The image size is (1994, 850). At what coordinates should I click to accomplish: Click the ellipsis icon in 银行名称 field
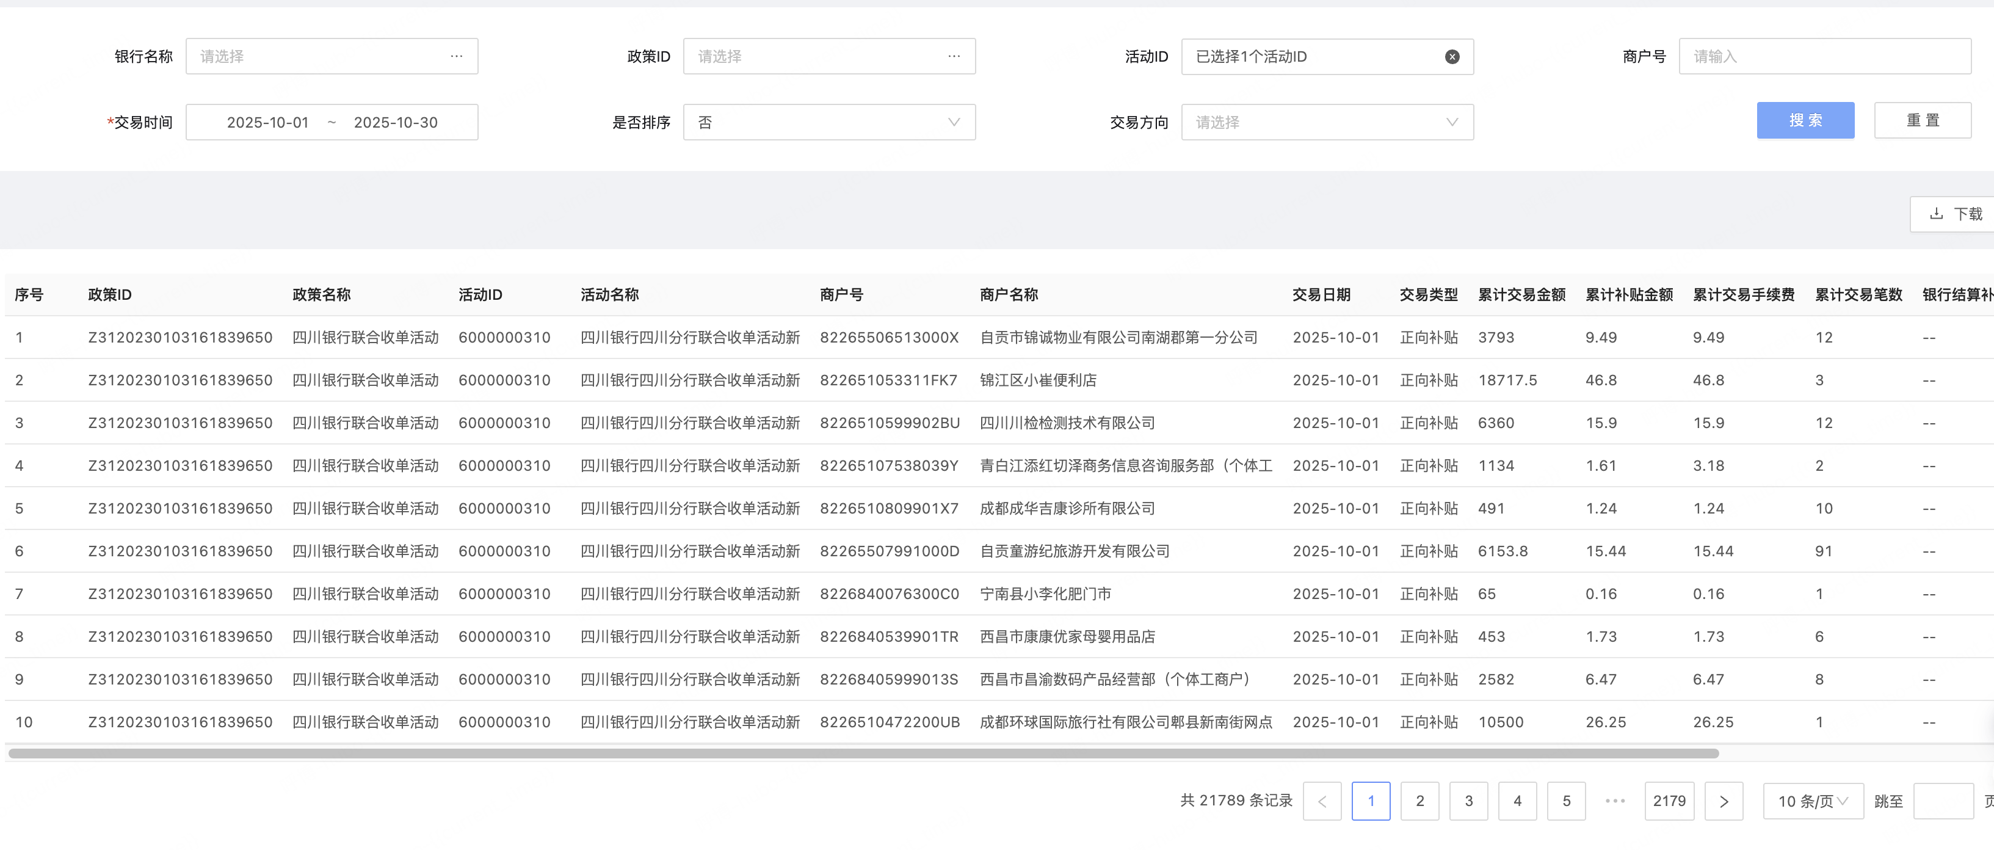[x=456, y=57]
